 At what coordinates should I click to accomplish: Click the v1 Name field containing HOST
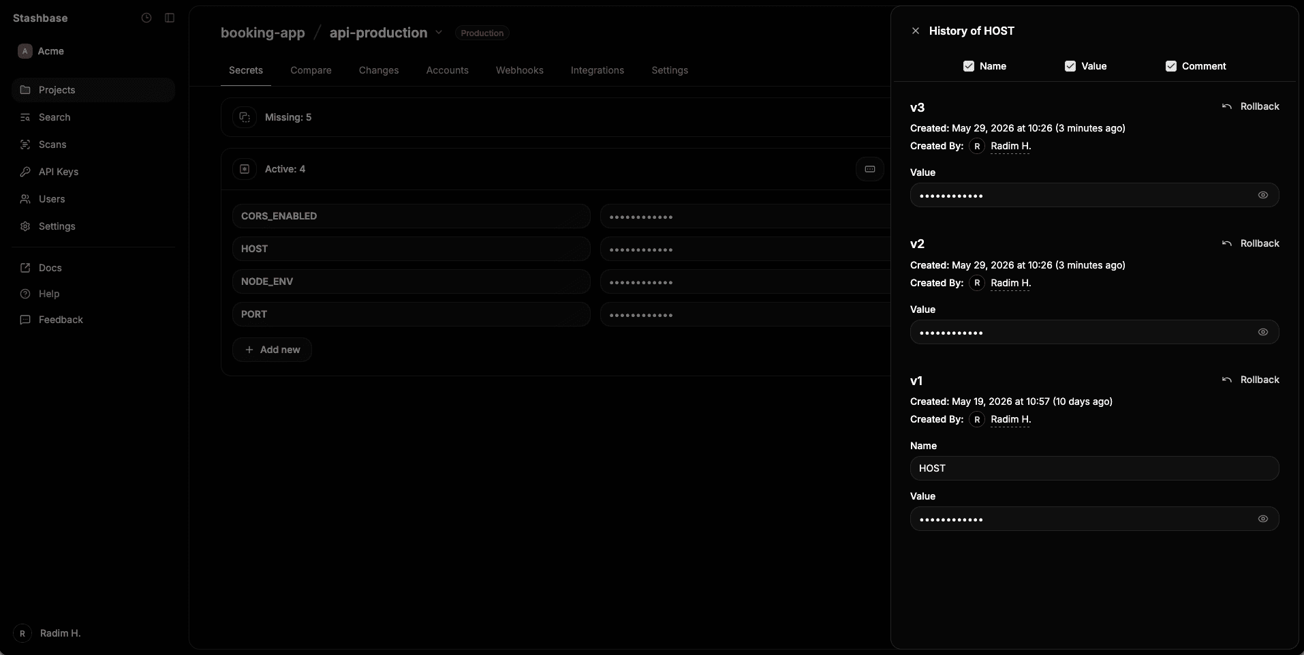(x=1094, y=468)
